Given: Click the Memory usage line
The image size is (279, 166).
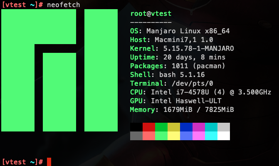Looking at the screenshot, I should point(182,110).
